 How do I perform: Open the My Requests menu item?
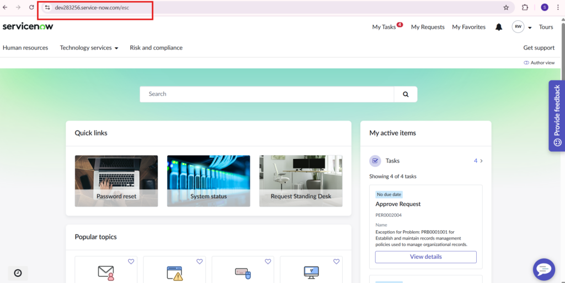click(x=428, y=27)
